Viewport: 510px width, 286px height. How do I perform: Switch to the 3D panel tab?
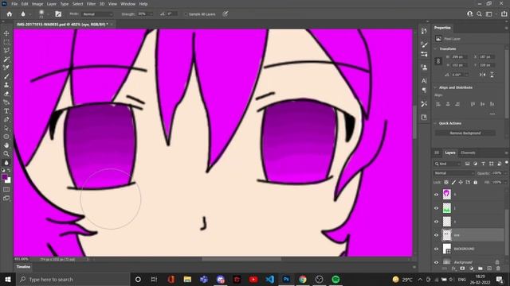437,153
